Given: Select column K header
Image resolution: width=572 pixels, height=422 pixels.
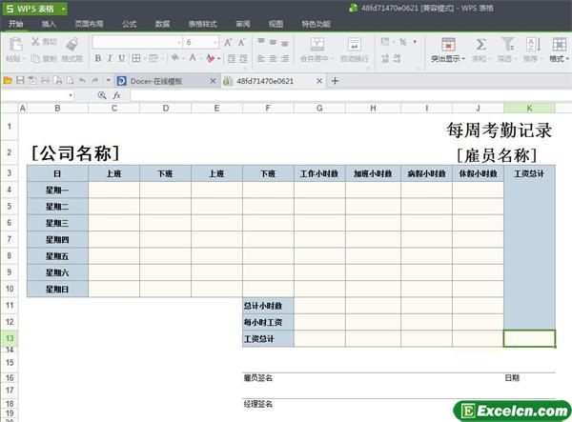Looking at the screenshot, I should tap(529, 109).
